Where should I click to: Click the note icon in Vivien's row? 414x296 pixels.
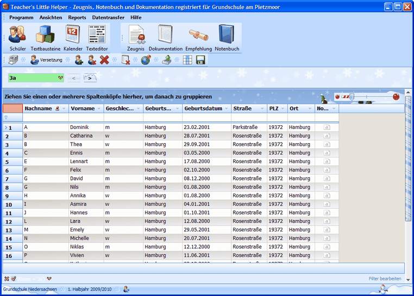point(327,255)
